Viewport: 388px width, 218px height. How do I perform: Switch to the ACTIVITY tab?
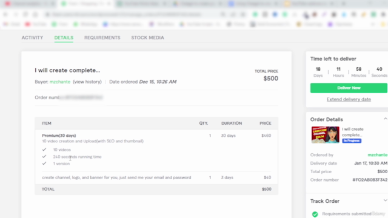[x=32, y=38]
